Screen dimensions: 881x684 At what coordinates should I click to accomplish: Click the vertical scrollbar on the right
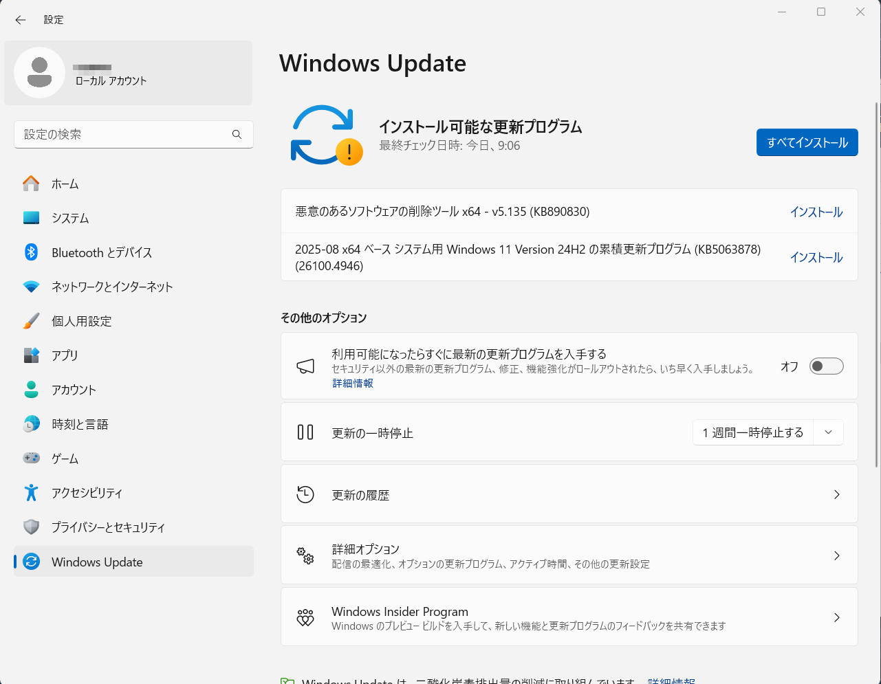coord(876,285)
